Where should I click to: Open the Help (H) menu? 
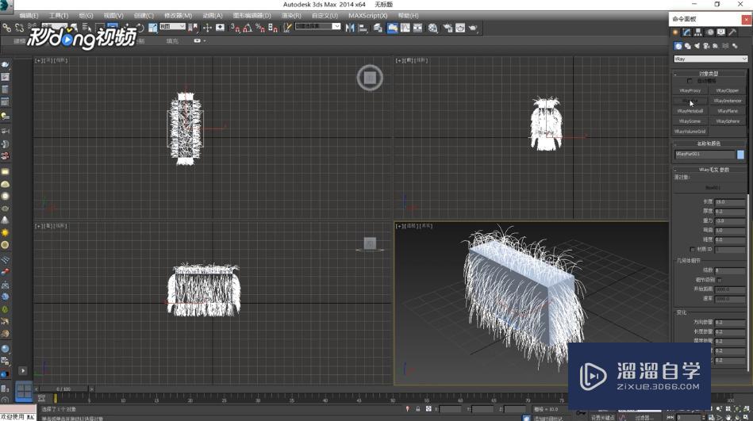click(x=408, y=16)
